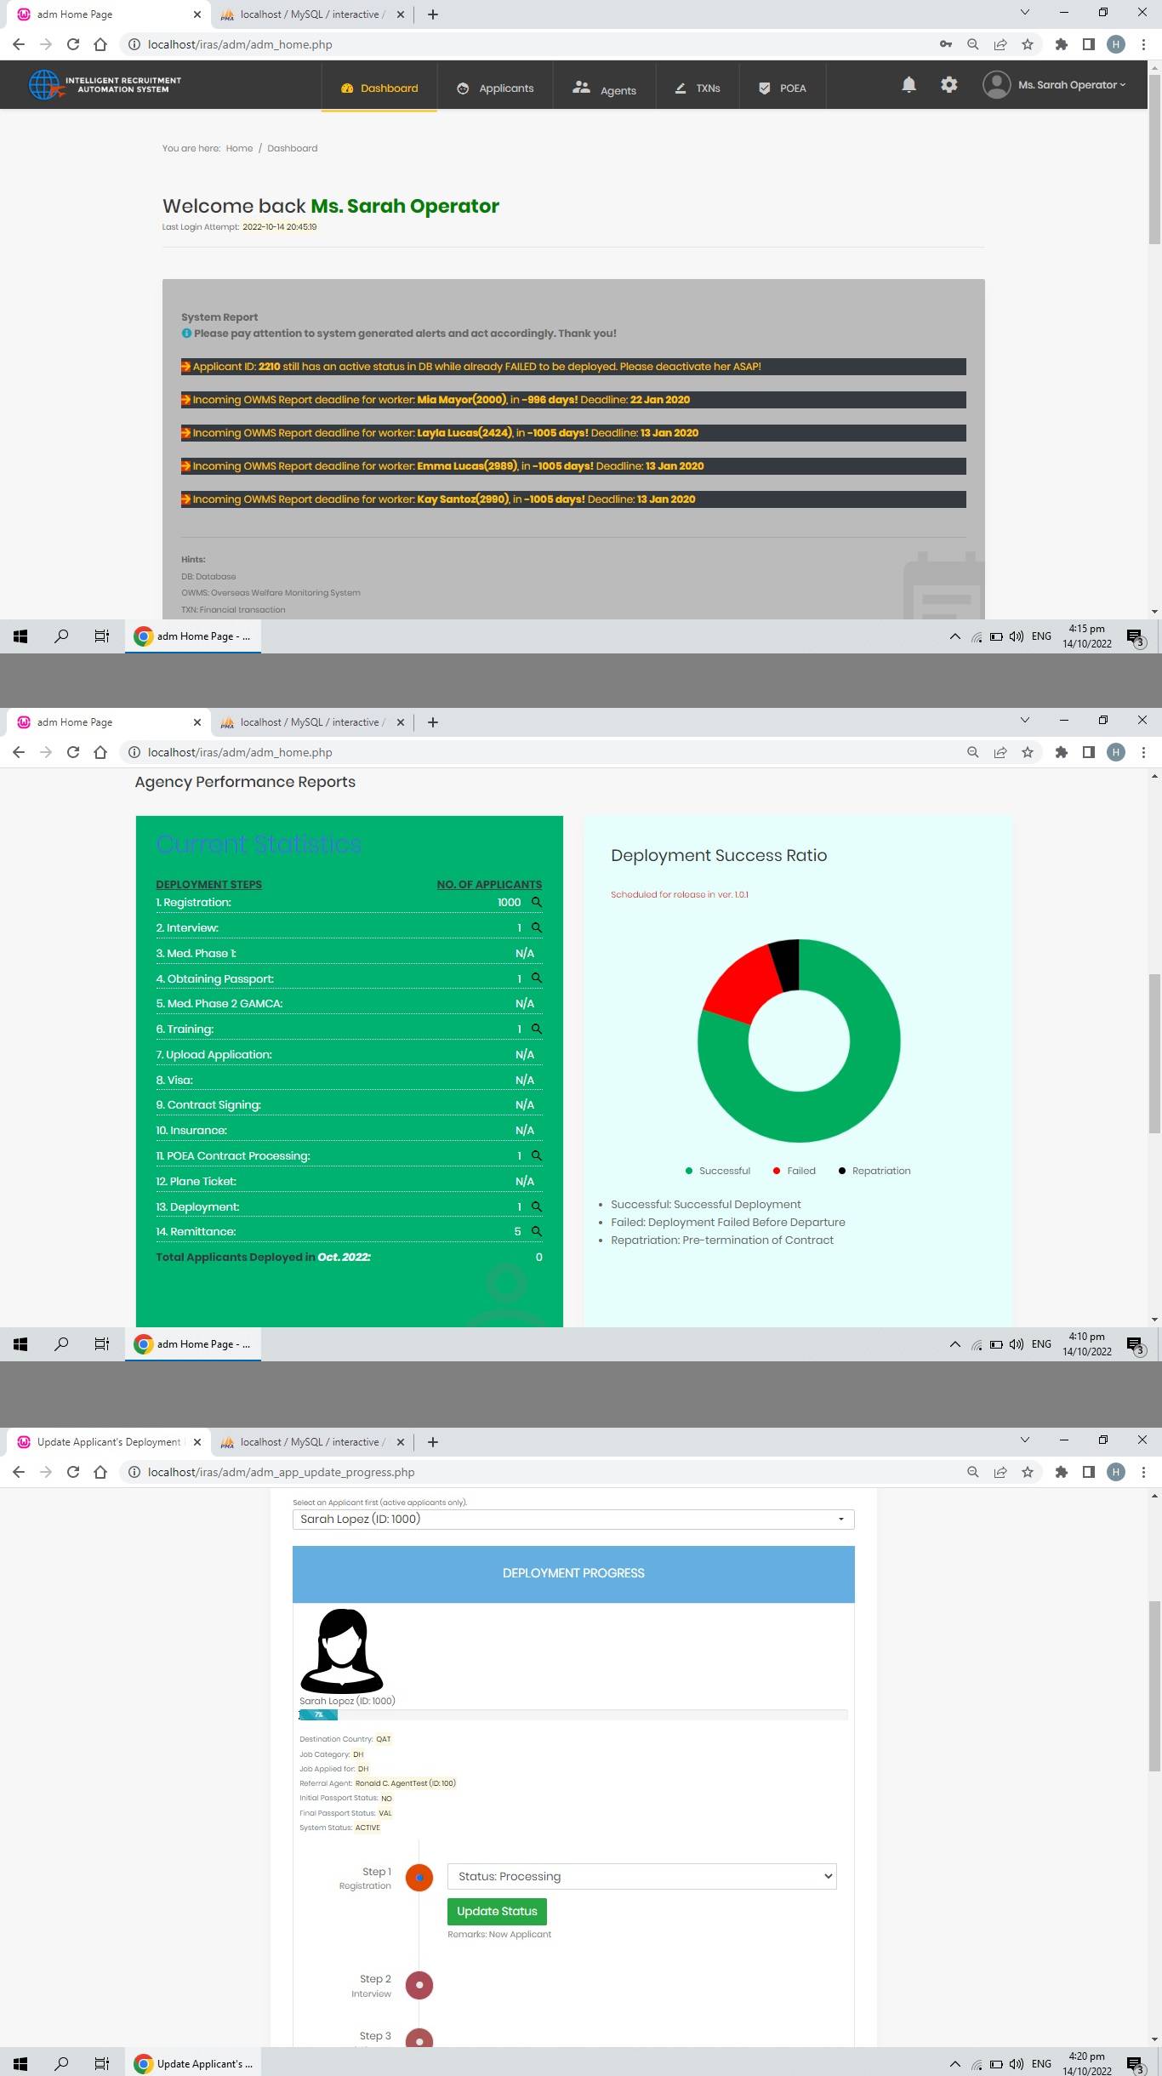Toggle the Successful series in chart legend
This screenshot has height=2076, width=1162.
tap(717, 1171)
